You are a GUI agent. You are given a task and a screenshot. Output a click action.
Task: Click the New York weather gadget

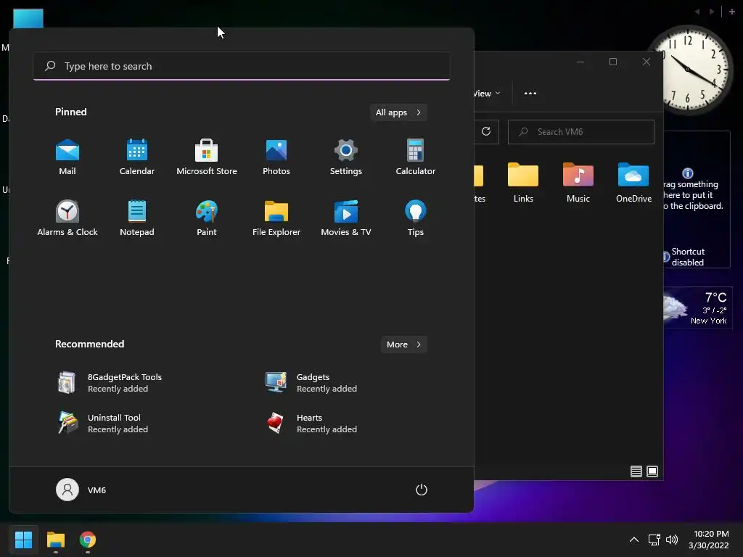coord(698,308)
